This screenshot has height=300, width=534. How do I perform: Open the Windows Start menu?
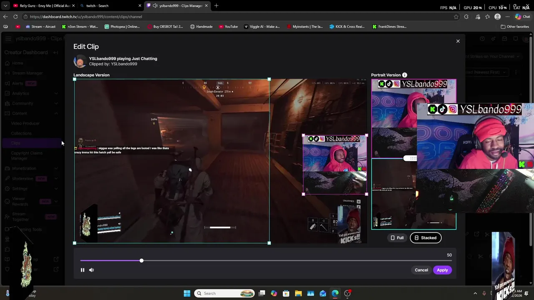pos(187,293)
